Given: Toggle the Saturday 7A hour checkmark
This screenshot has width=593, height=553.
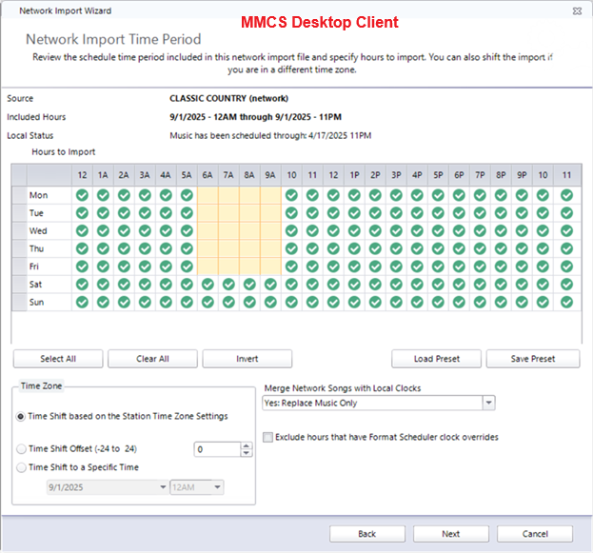Looking at the screenshot, I should tap(228, 285).
